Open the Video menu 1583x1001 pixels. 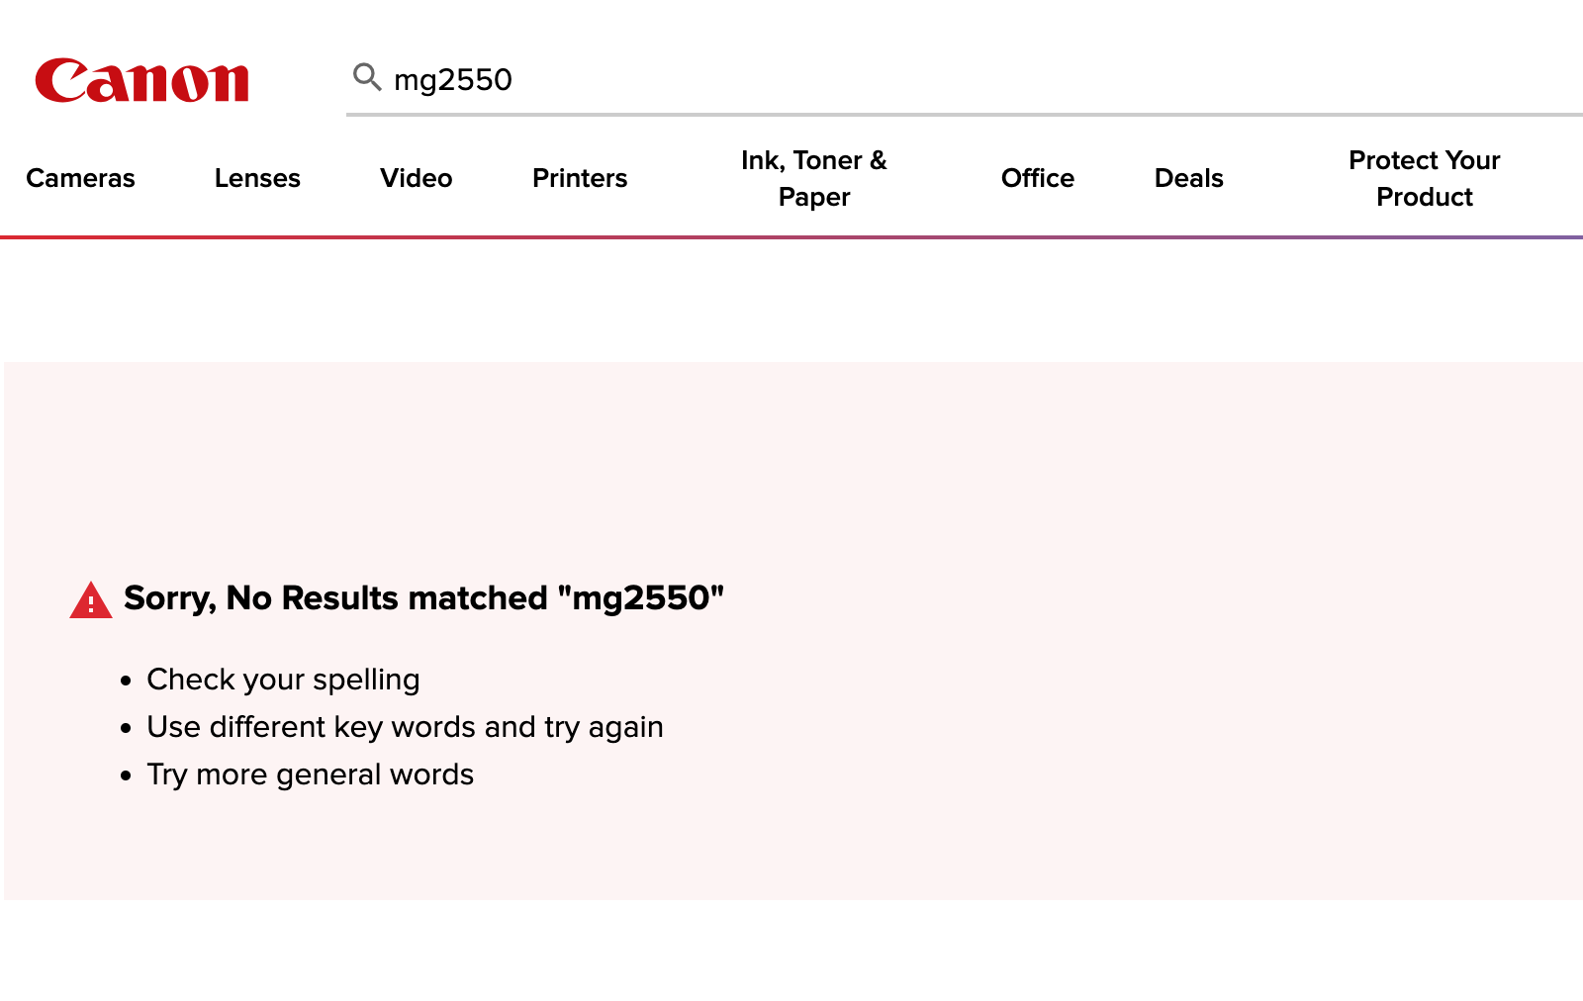pyautogui.click(x=417, y=178)
